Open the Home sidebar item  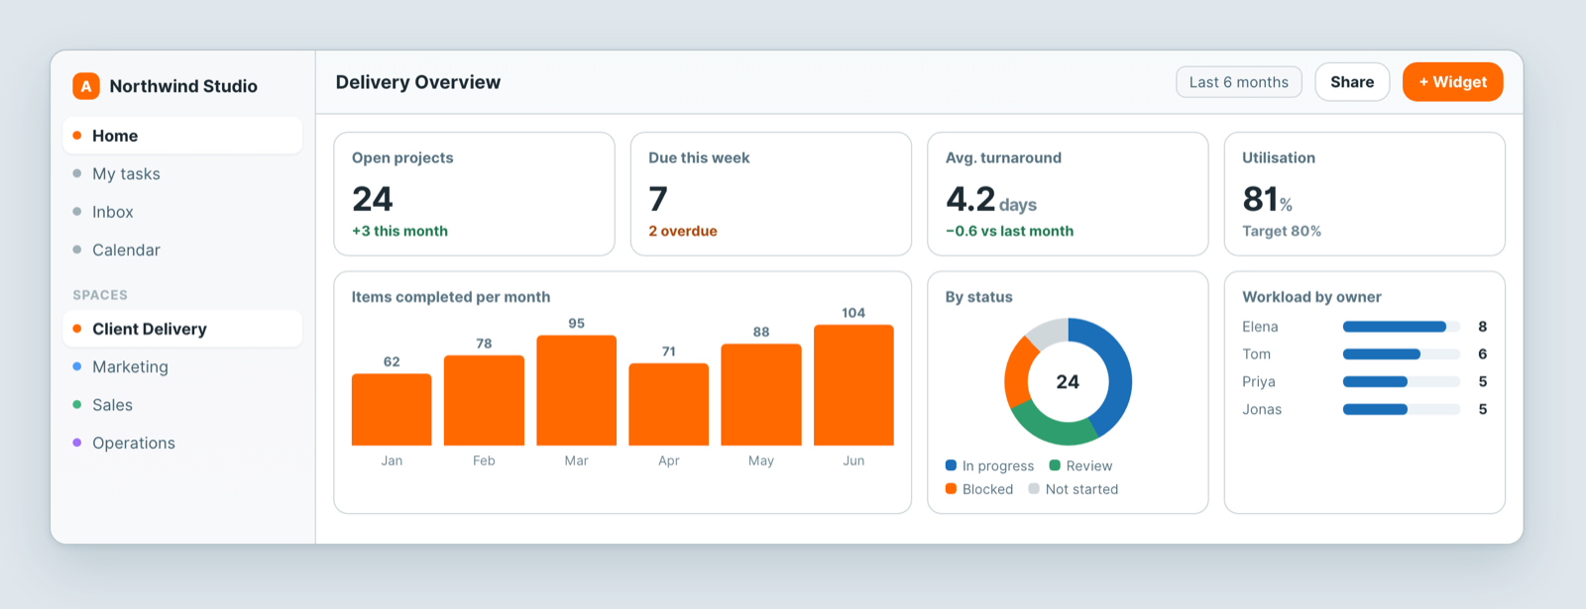click(x=182, y=136)
